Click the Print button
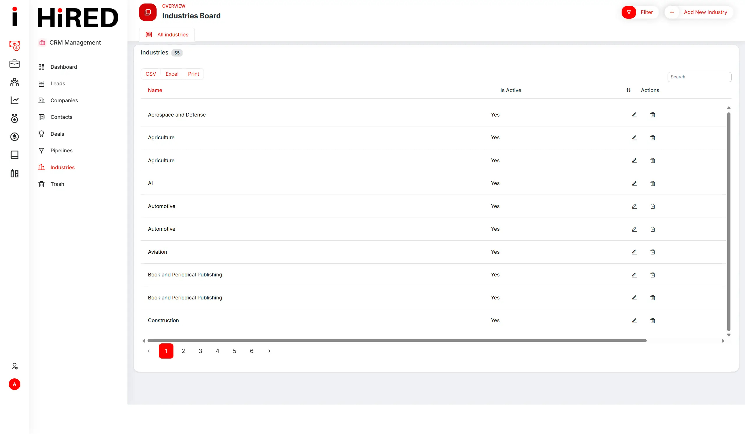This screenshot has height=434, width=745. point(194,74)
